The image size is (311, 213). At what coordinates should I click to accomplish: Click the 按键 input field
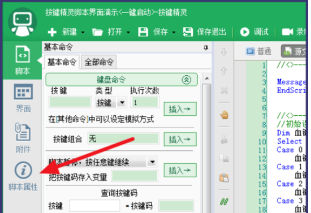pyautogui.click(x=70, y=102)
